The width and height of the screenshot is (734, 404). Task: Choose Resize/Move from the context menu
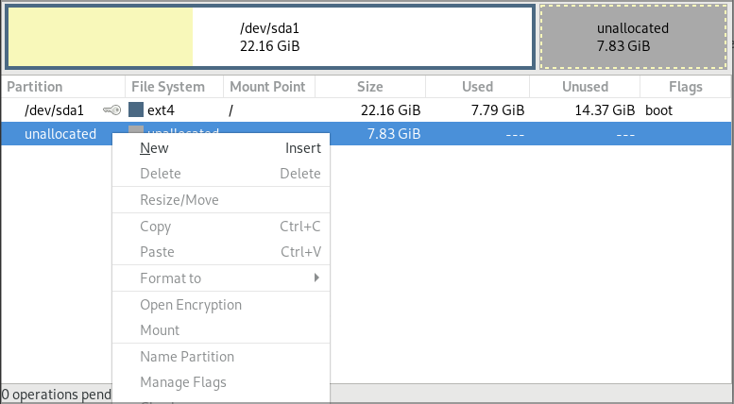pos(179,200)
